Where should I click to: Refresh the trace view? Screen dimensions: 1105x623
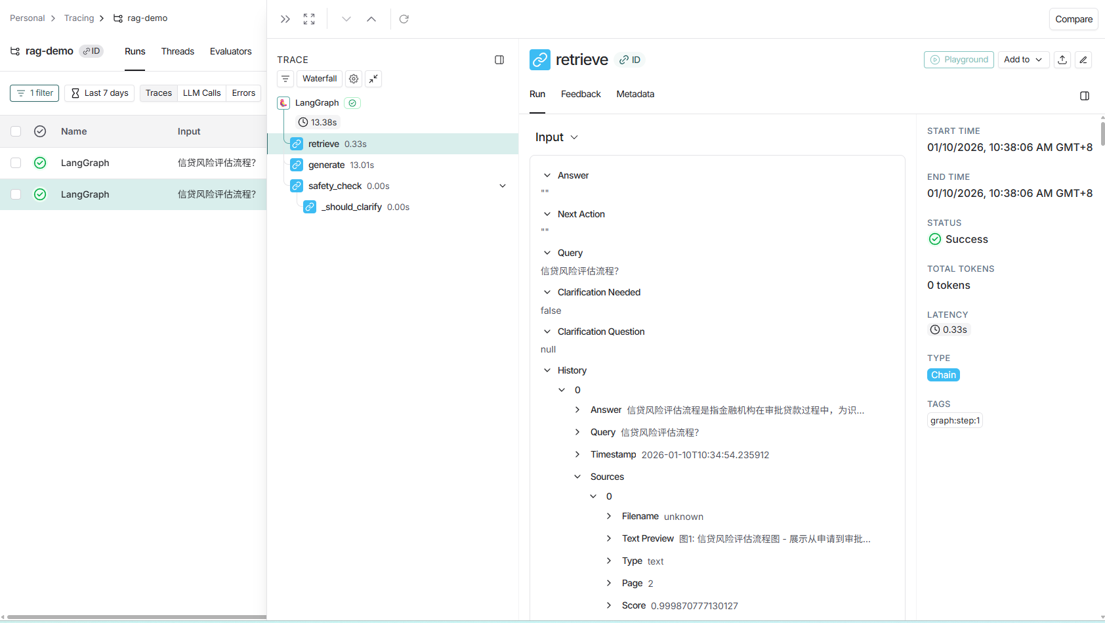pos(404,19)
